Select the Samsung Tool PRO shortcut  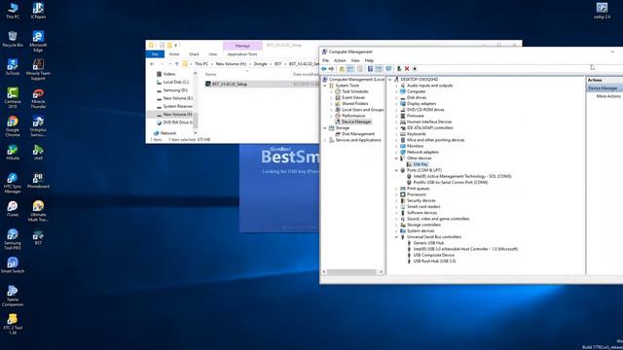pyautogui.click(x=13, y=239)
